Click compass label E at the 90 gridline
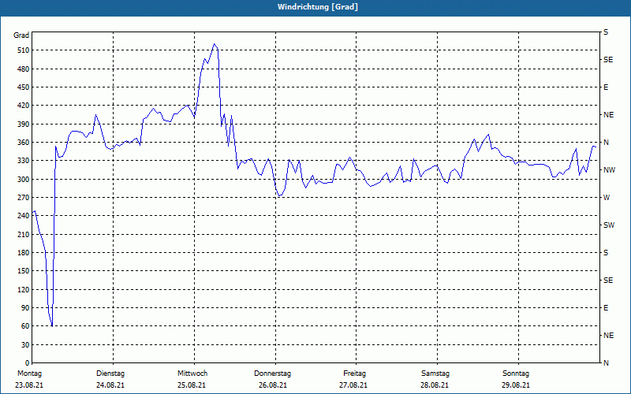This screenshot has height=394, width=631. click(606, 308)
